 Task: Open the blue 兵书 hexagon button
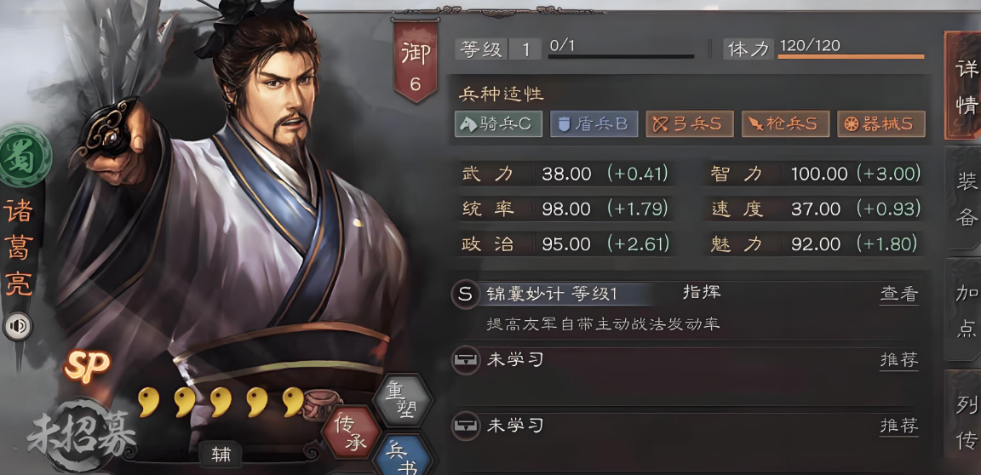pyautogui.click(x=404, y=457)
